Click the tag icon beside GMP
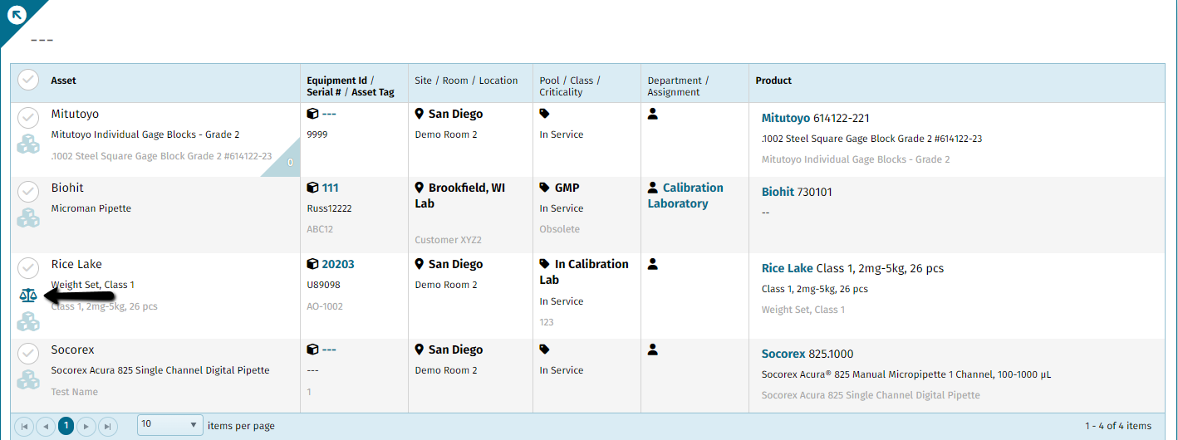The image size is (1178, 440). (x=545, y=188)
